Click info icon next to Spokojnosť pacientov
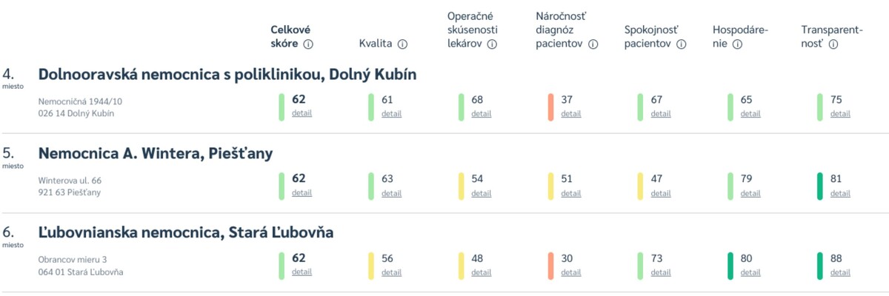 click(681, 44)
